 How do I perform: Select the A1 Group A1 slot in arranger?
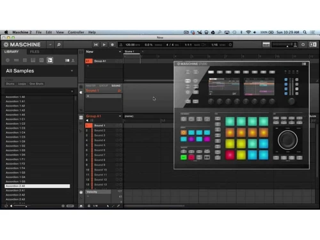(x=104, y=61)
